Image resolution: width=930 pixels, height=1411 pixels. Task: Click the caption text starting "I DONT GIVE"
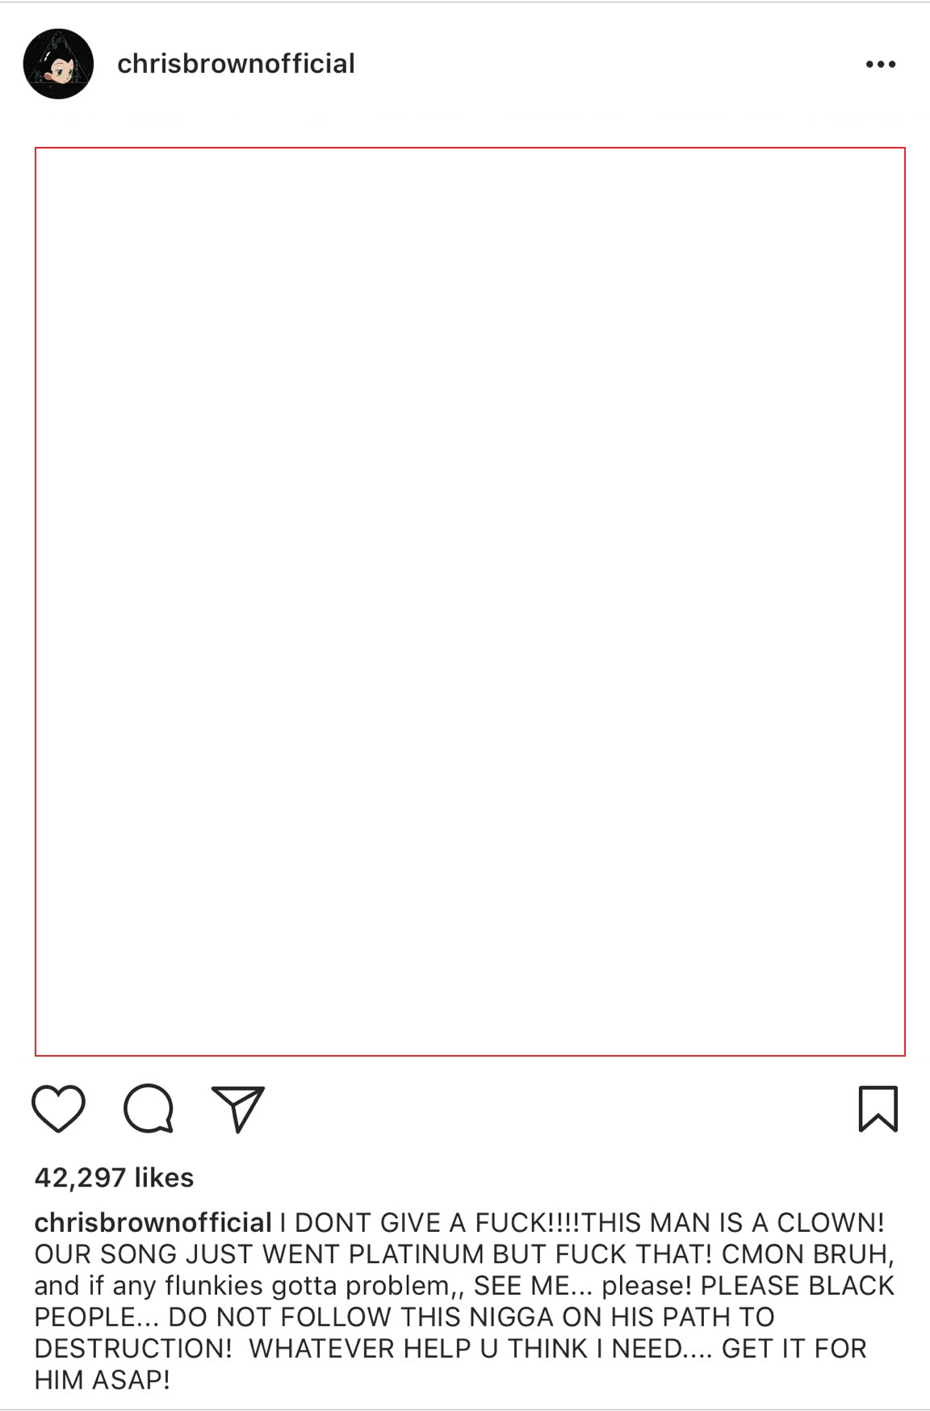pos(465,1301)
